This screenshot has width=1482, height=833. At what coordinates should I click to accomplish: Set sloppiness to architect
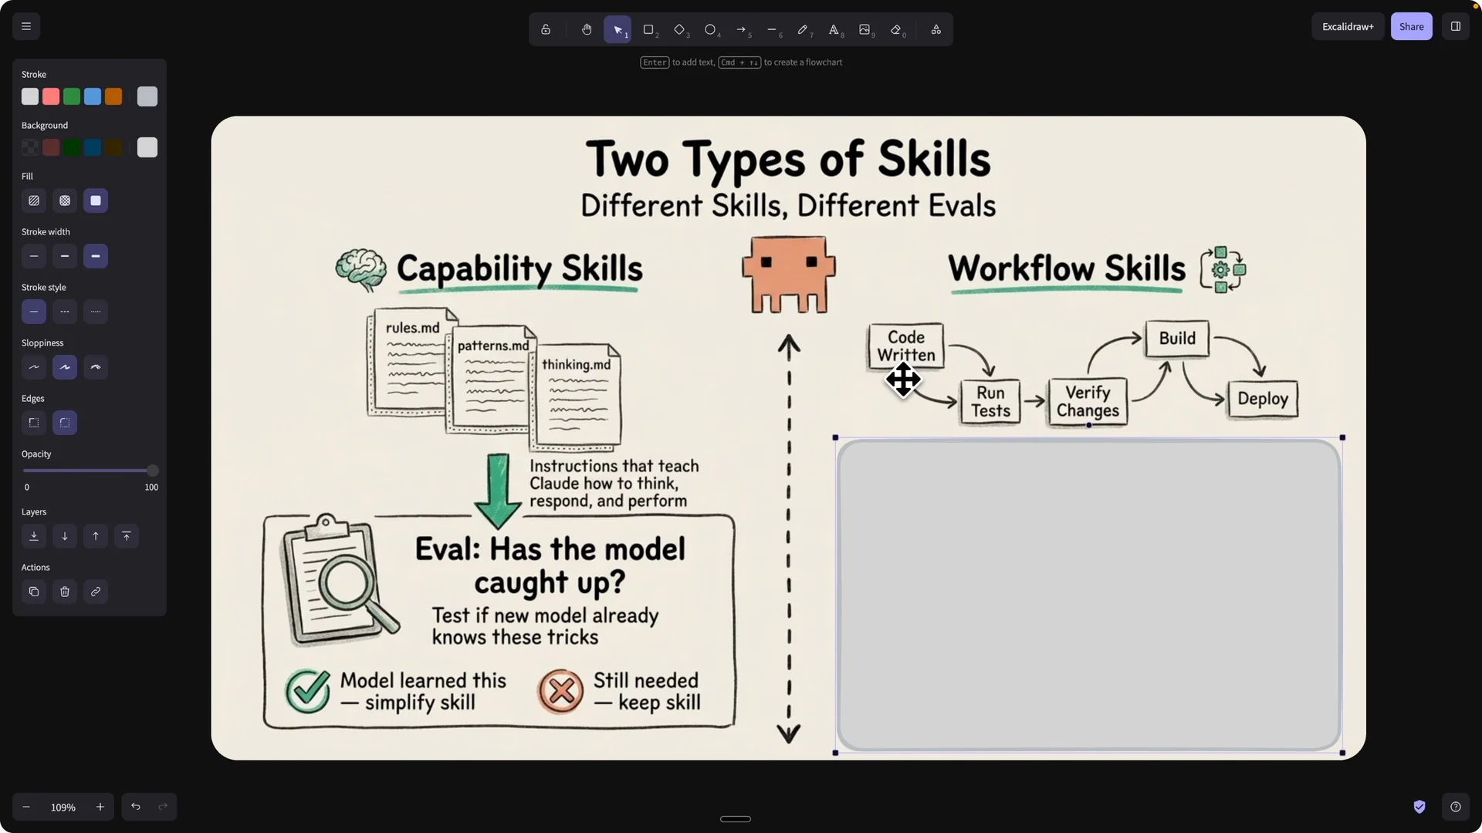click(x=34, y=367)
